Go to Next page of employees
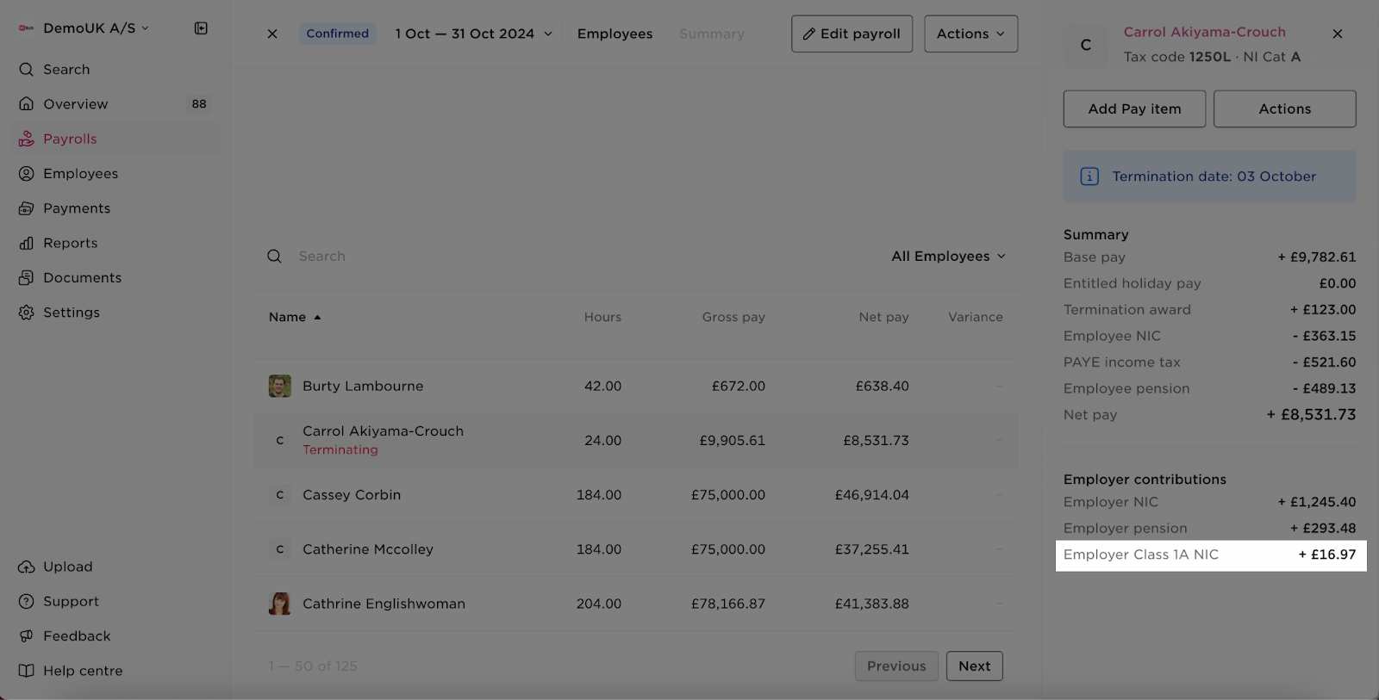 point(974,666)
